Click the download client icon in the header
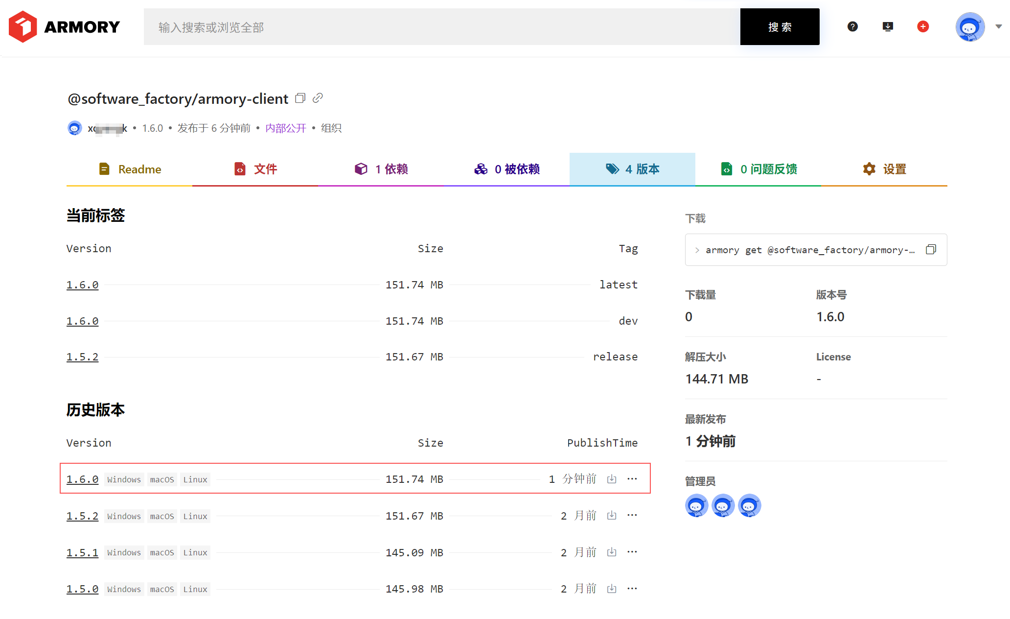Screen dimensions: 1010x619 (x=888, y=26)
